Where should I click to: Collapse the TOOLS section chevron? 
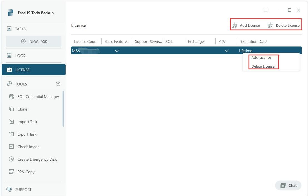58,84
